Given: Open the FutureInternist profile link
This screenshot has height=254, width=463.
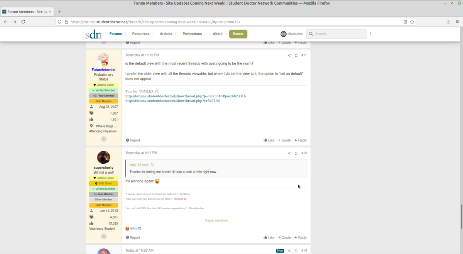Looking at the screenshot, I should pos(103,70).
